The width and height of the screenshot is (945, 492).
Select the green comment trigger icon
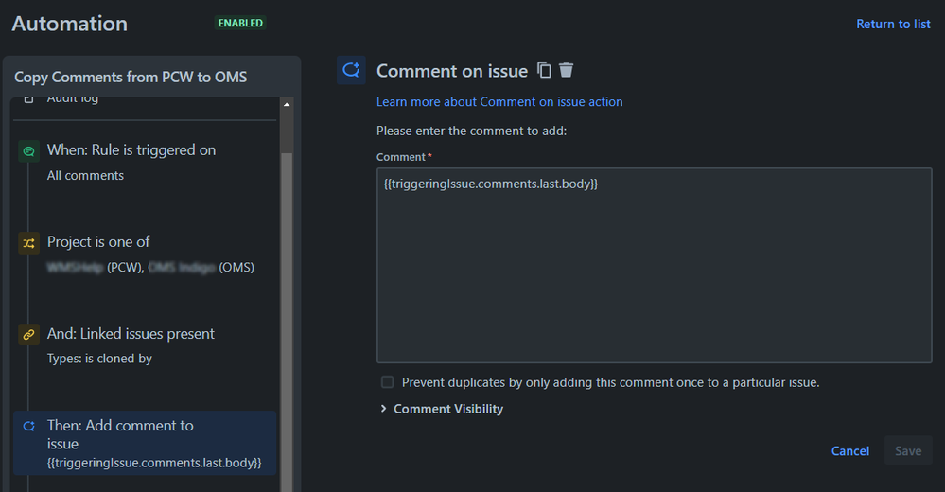pyautogui.click(x=29, y=150)
